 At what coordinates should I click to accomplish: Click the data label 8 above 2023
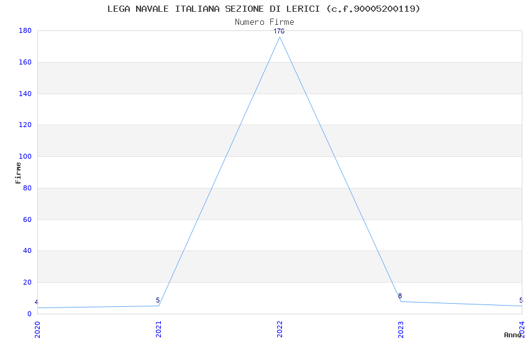coord(400,296)
